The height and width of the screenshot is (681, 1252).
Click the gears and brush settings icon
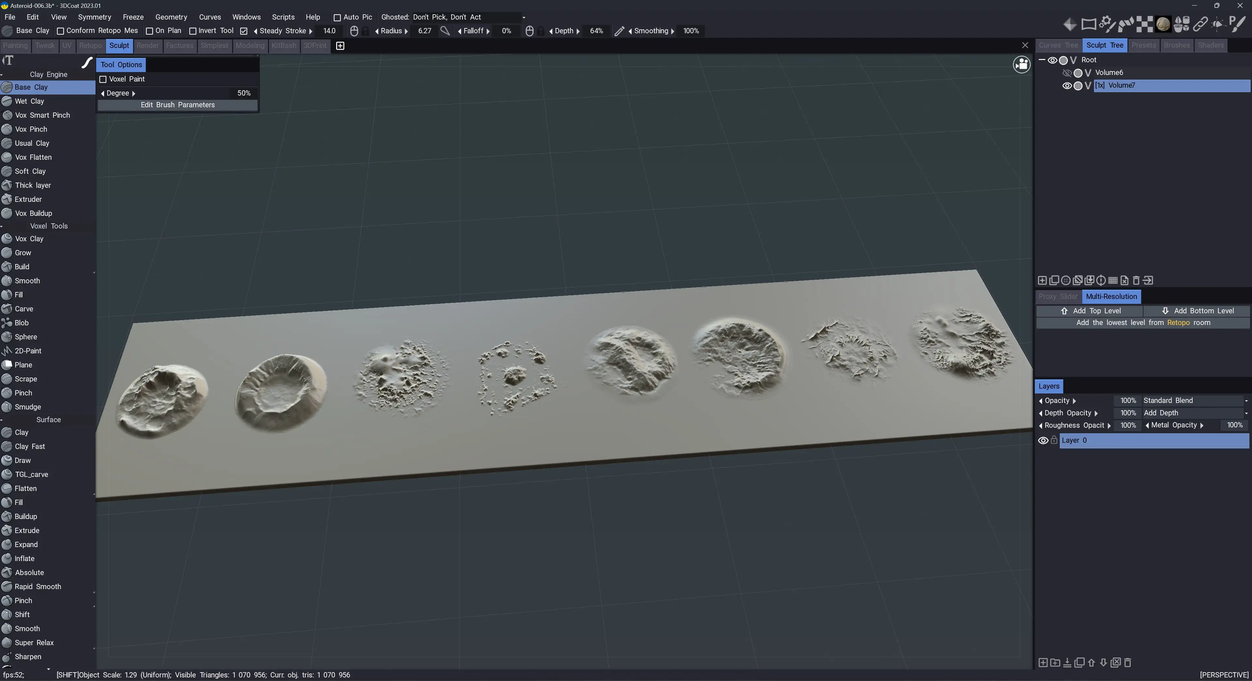tap(1107, 24)
